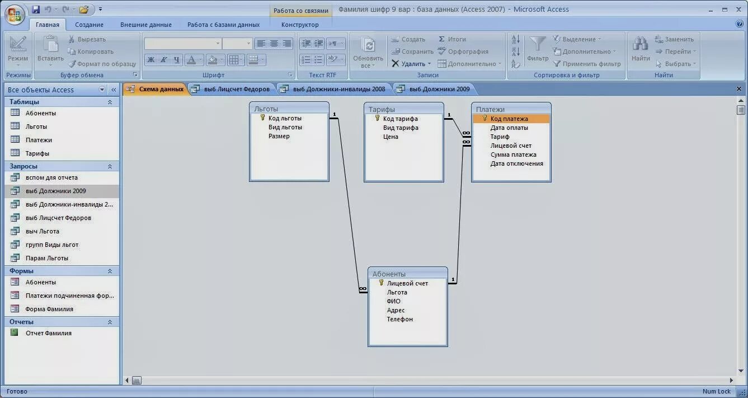Open the font name combo box
The width and height of the screenshot is (748, 398).
tap(182, 44)
